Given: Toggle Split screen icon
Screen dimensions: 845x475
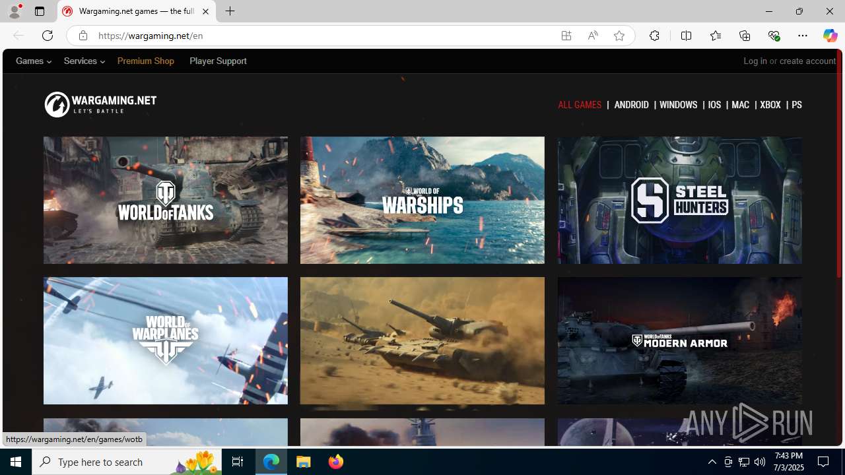Looking at the screenshot, I should [686, 36].
